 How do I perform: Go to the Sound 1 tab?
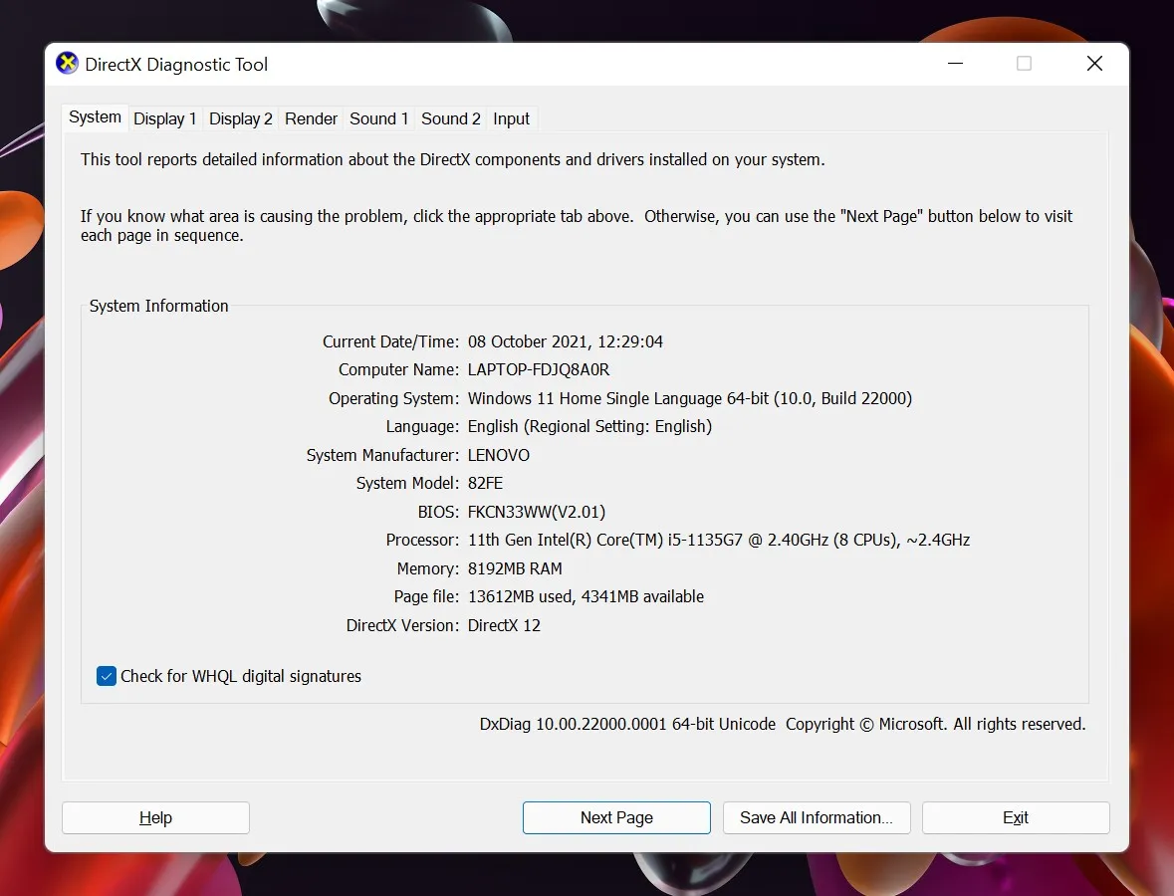click(378, 118)
